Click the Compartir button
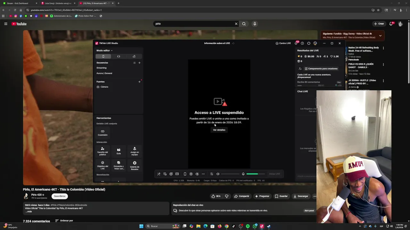The image size is (410, 230). pyautogui.click(x=242, y=196)
